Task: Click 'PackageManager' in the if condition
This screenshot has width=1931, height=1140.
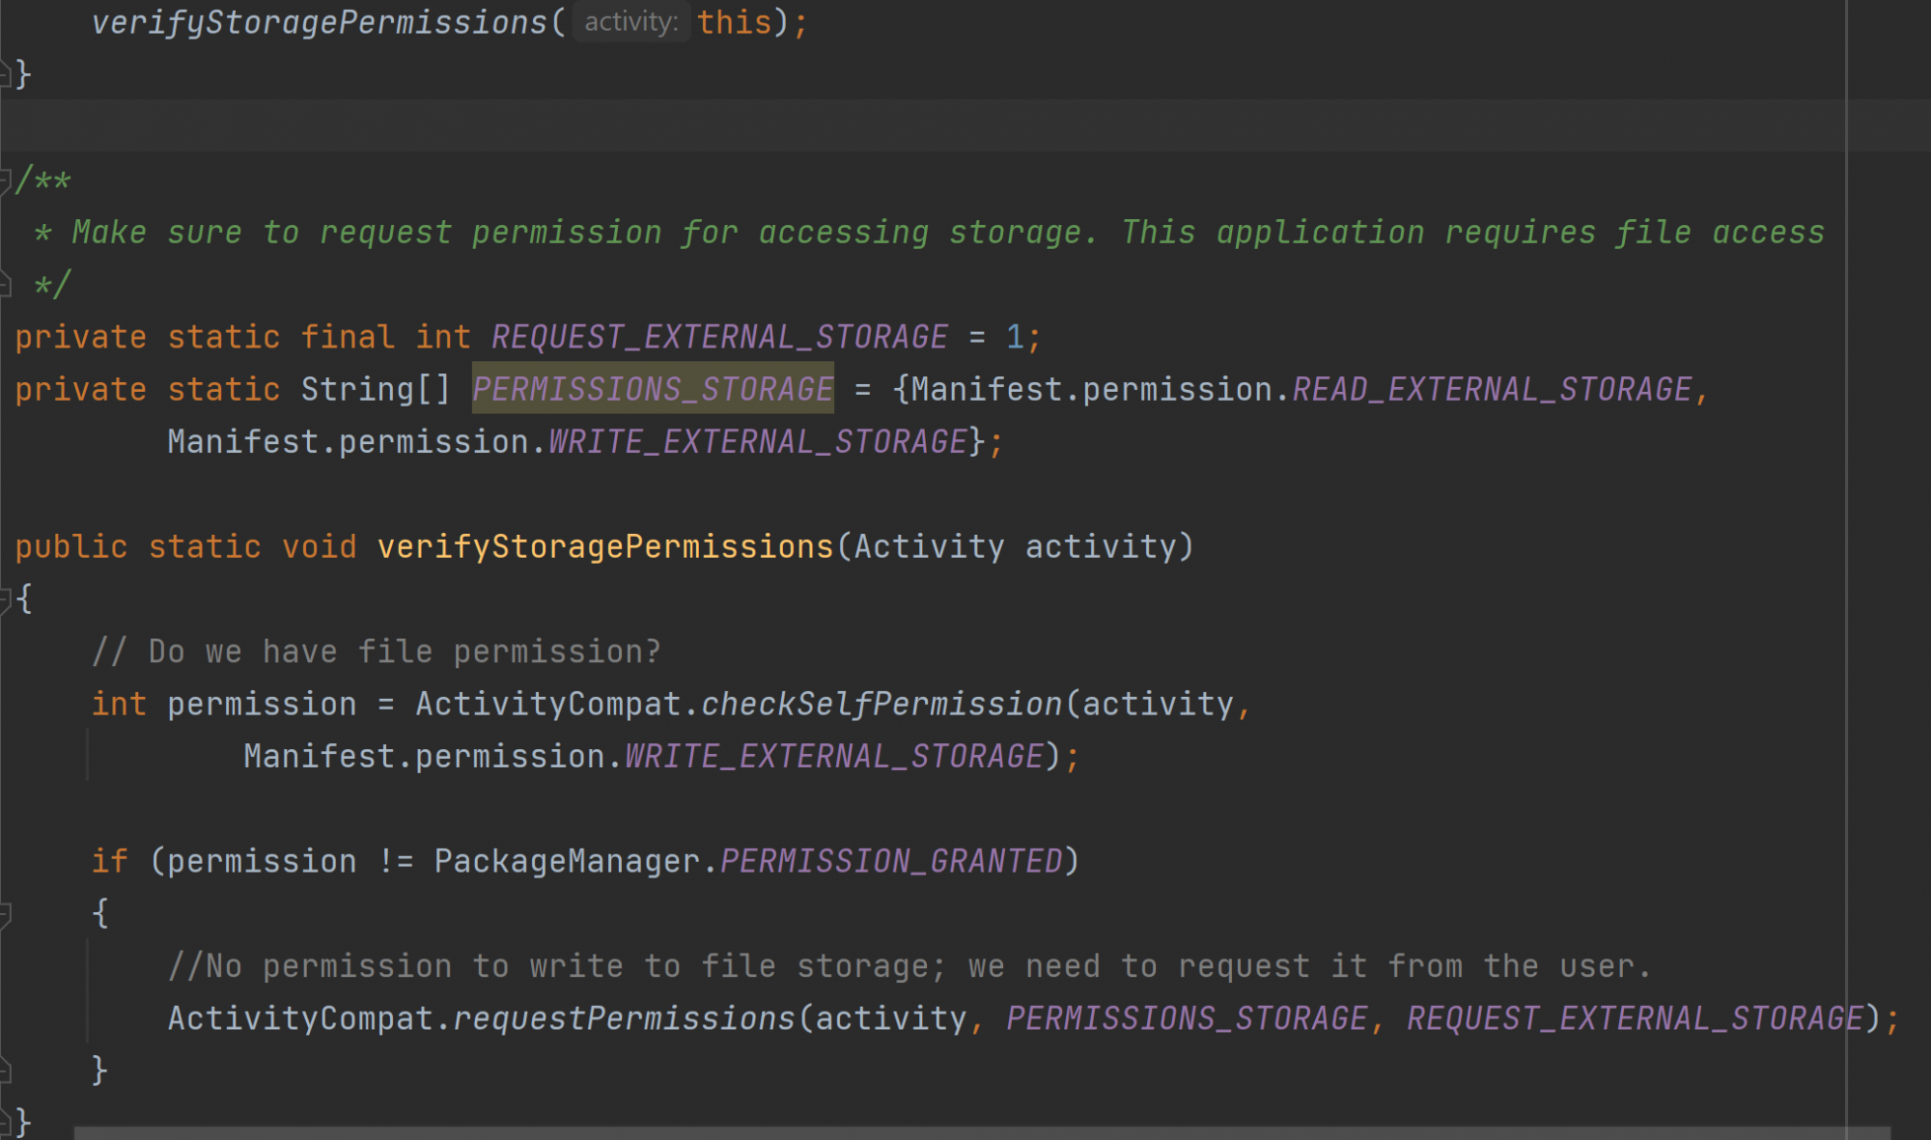Action: pyautogui.click(x=567, y=861)
